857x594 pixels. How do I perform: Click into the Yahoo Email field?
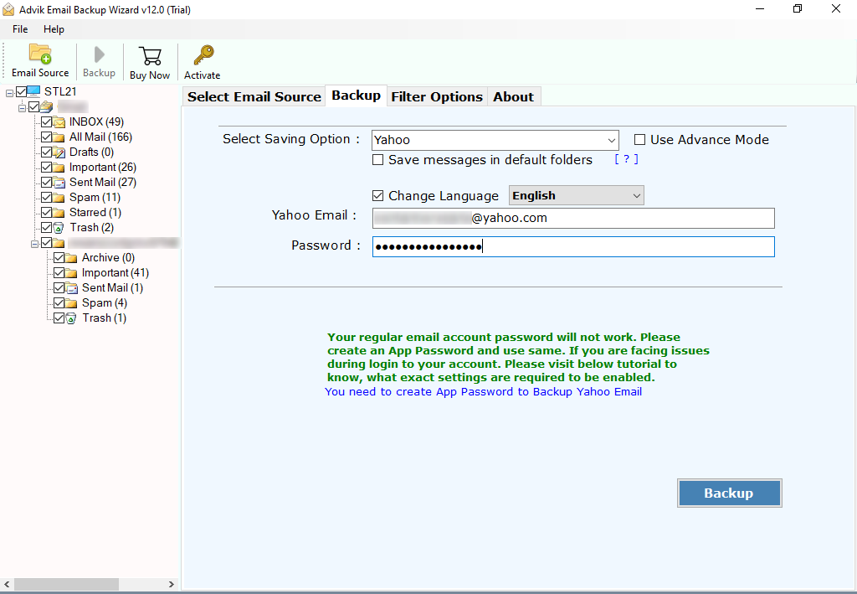coord(573,218)
